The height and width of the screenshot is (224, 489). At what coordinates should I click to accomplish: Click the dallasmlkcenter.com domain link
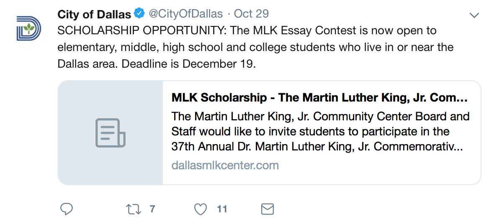coord(225,165)
